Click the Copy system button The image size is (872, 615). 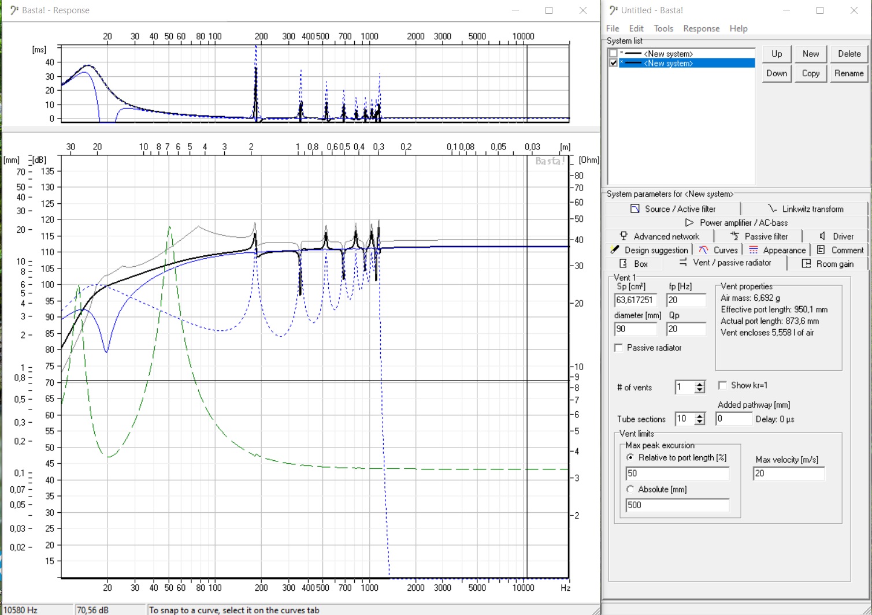pyautogui.click(x=811, y=73)
